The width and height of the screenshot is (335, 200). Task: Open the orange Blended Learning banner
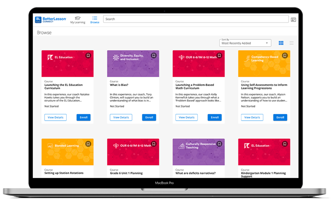point(68,152)
